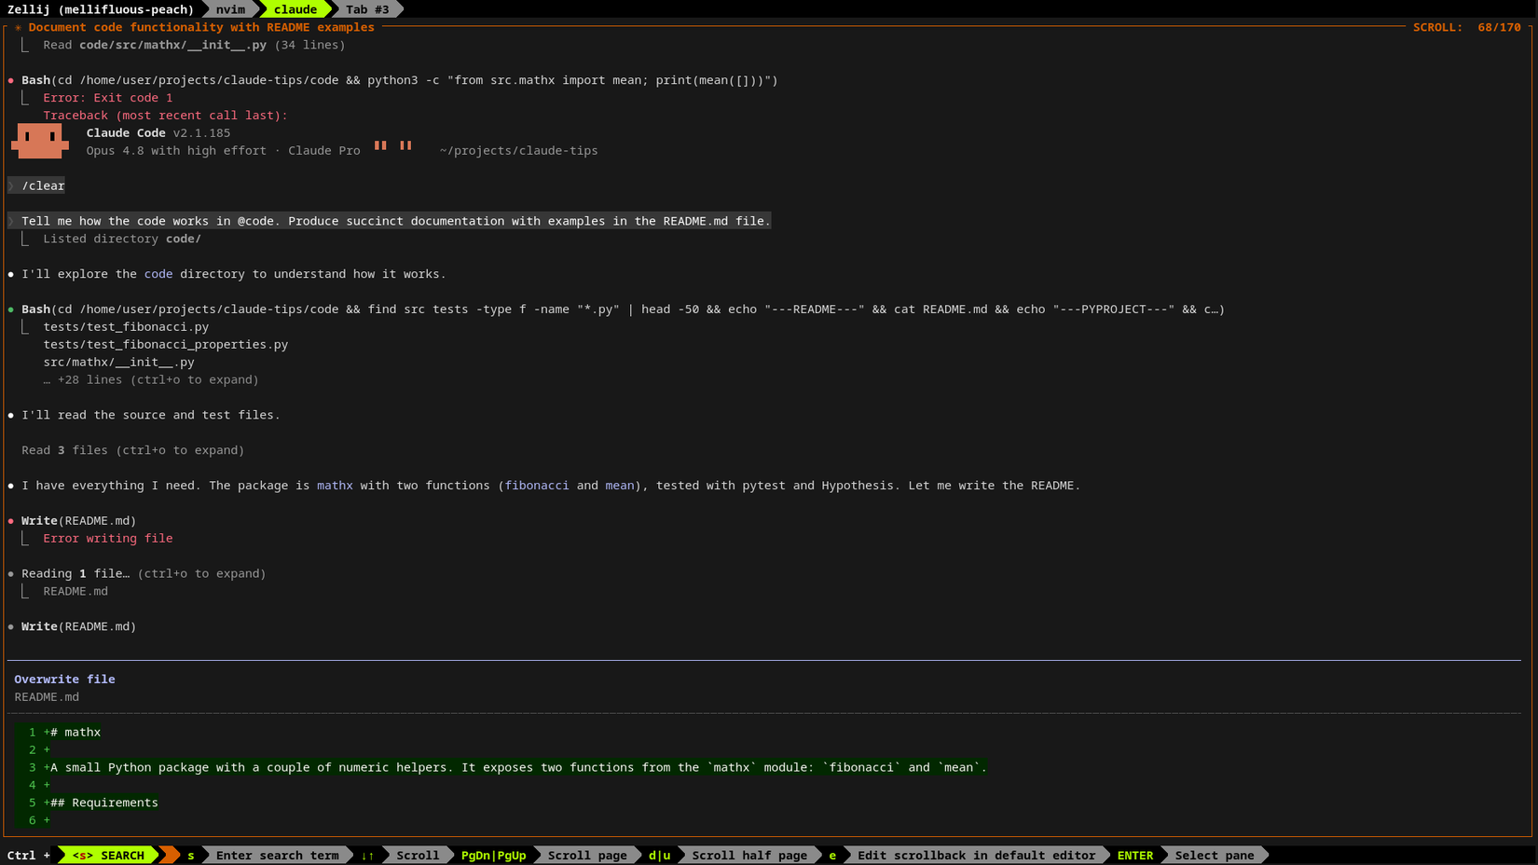Image resolution: width=1538 pixels, height=865 pixels.
Task: Click the ~/projects/claude-tips path
Action: [519, 151]
